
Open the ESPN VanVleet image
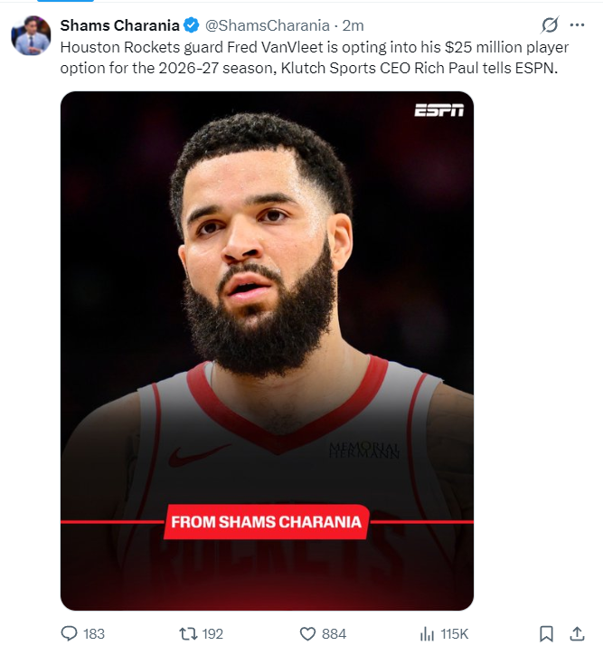(267, 351)
